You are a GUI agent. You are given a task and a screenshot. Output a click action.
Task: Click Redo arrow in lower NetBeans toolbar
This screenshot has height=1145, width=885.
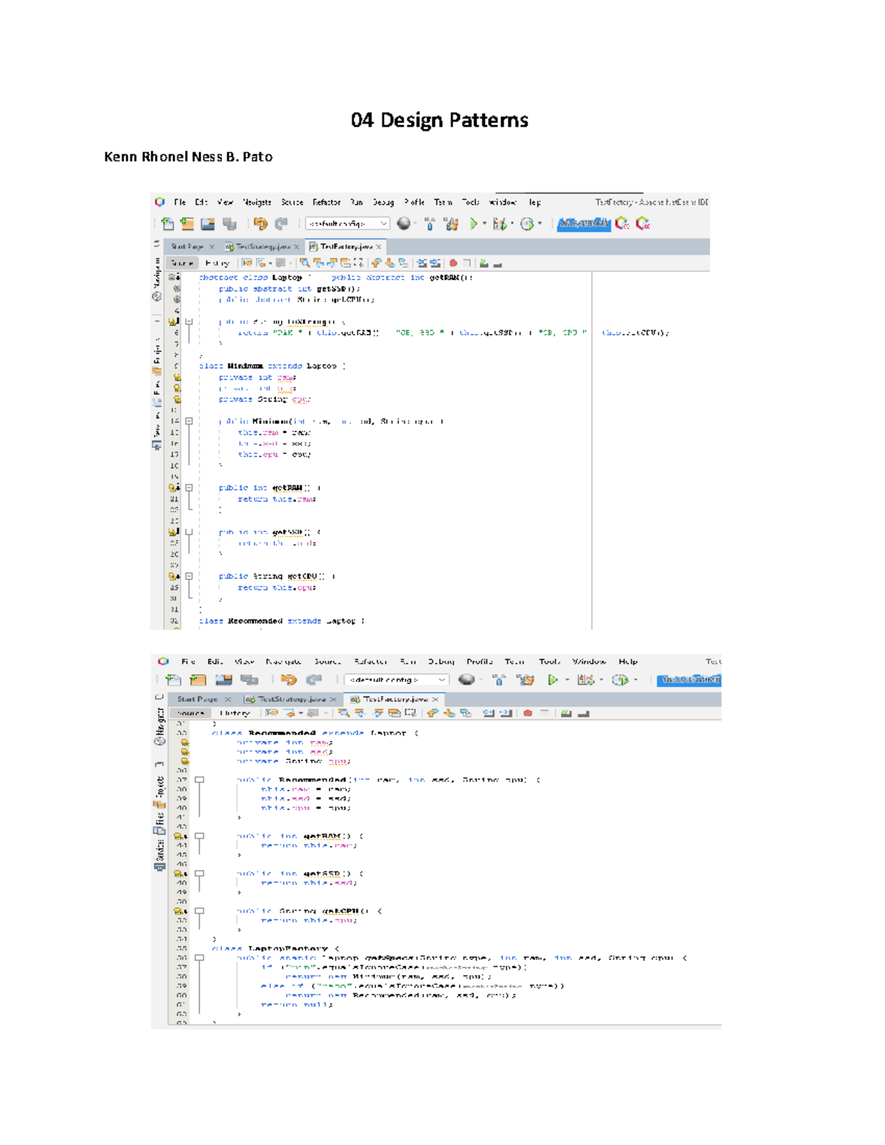coord(314,680)
